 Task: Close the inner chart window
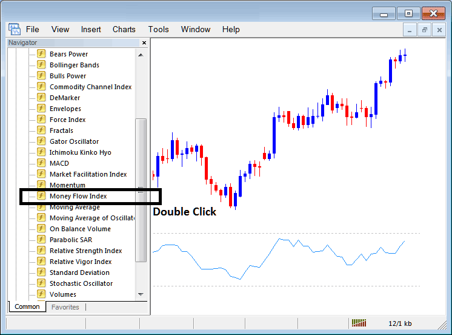coord(439,30)
